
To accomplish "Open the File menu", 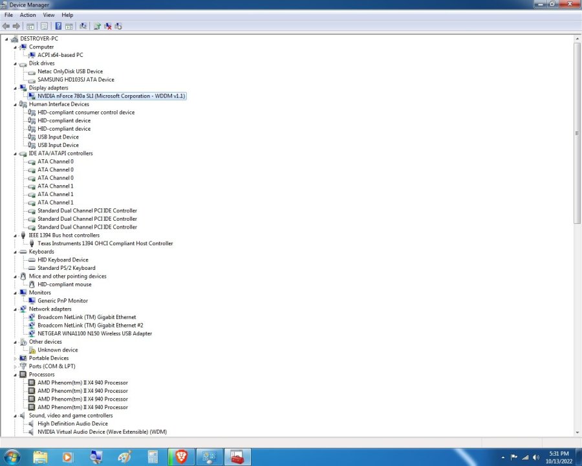I will [x=8, y=14].
